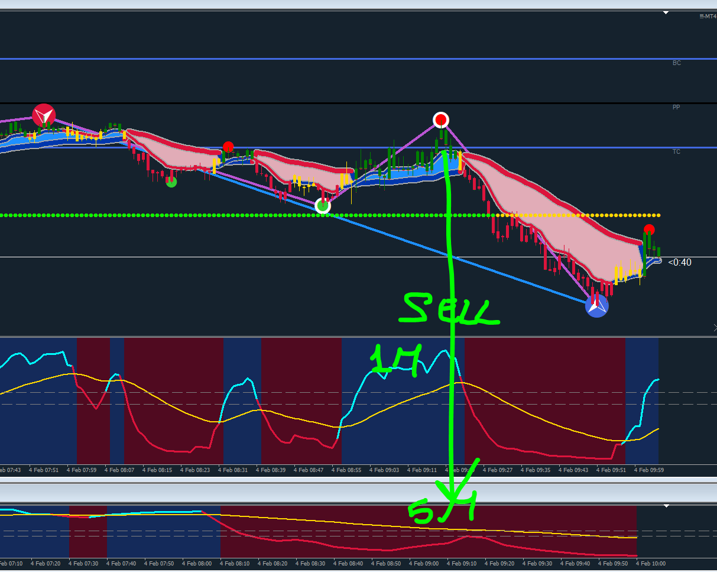Click the chart shift triangle on the top chart
The height and width of the screenshot is (572, 717).
point(666,12)
